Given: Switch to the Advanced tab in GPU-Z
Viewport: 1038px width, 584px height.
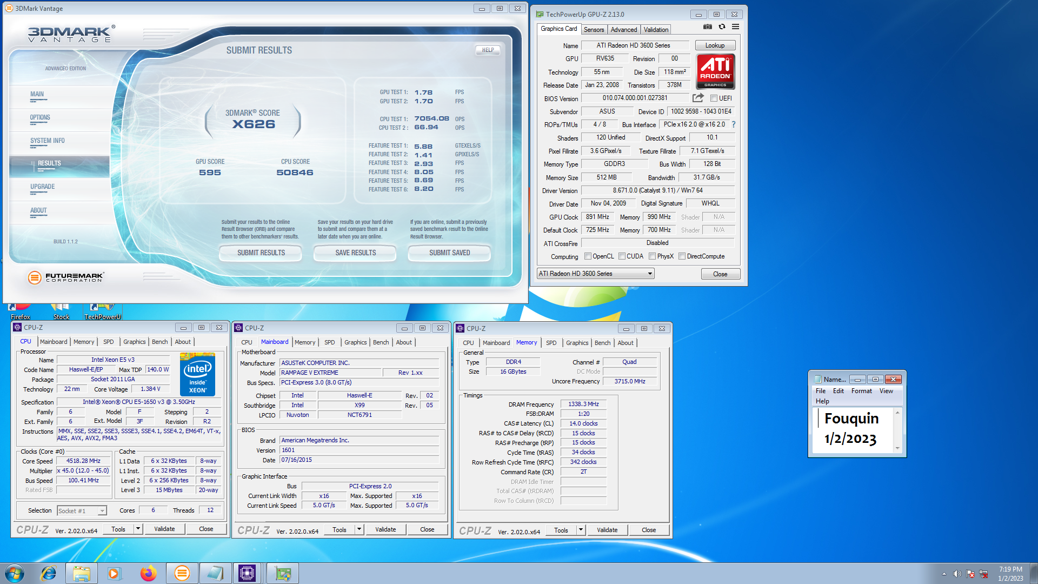Looking at the screenshot, I should 624,30.
